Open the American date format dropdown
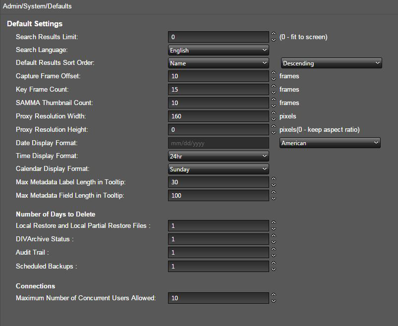The width and height of the screenshot is (398, 326). click(330, 143)
